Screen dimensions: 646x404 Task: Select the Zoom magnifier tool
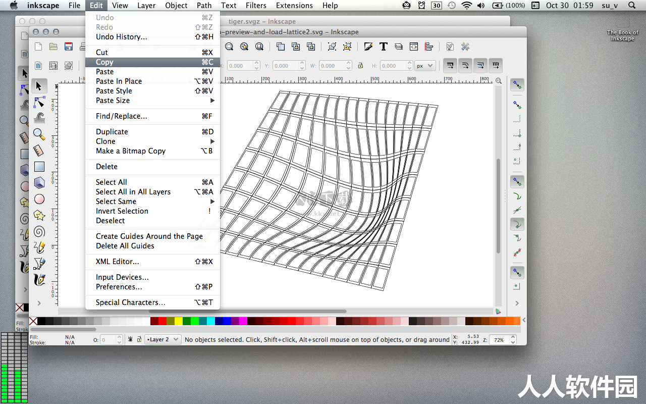[x=39, y=134]
